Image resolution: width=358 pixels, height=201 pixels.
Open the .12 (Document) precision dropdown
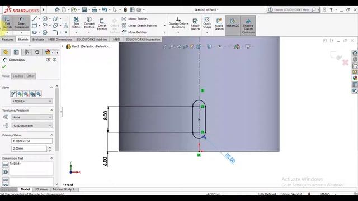tap(32, 126)
